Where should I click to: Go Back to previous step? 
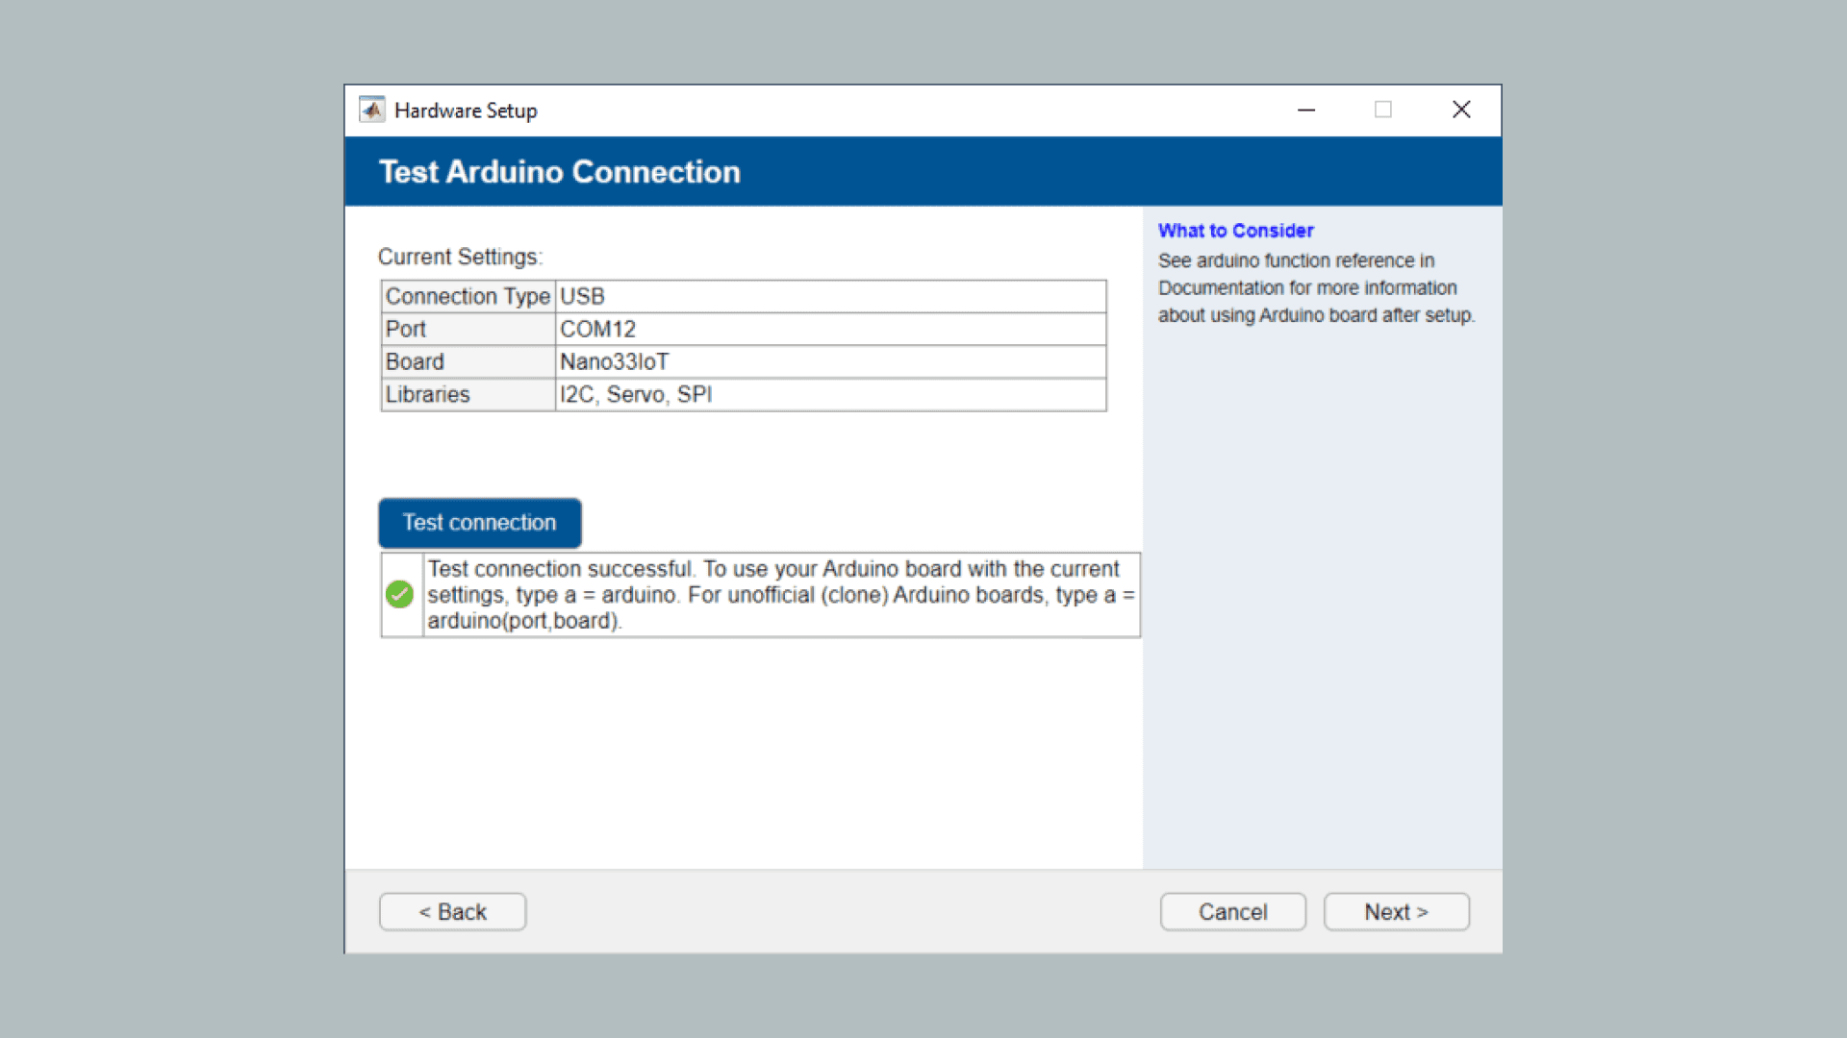click(452, 912)
